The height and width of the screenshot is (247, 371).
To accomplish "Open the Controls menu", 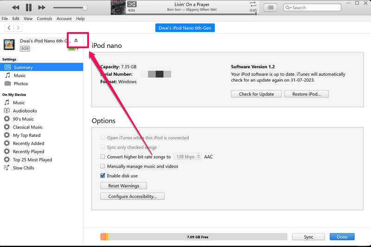I will tap(44, 19).
